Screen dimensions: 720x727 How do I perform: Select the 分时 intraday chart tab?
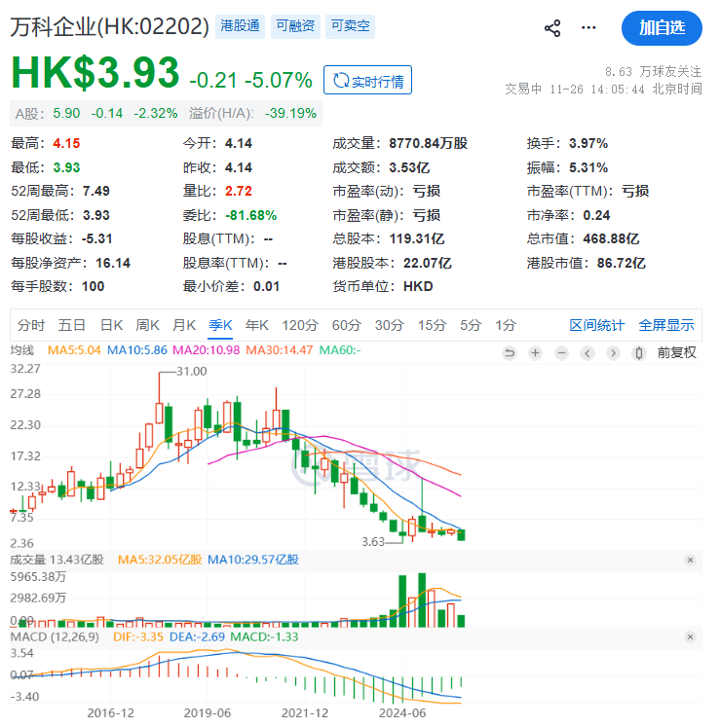tap(31, 325)
